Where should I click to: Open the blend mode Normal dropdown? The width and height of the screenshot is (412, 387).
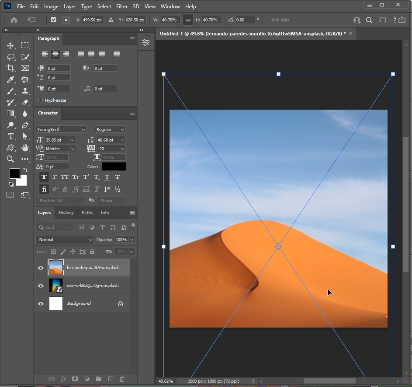[x=64, y=240]
